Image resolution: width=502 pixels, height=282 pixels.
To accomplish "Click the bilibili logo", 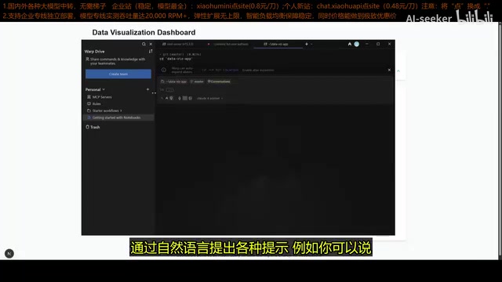I will (475, 17).
